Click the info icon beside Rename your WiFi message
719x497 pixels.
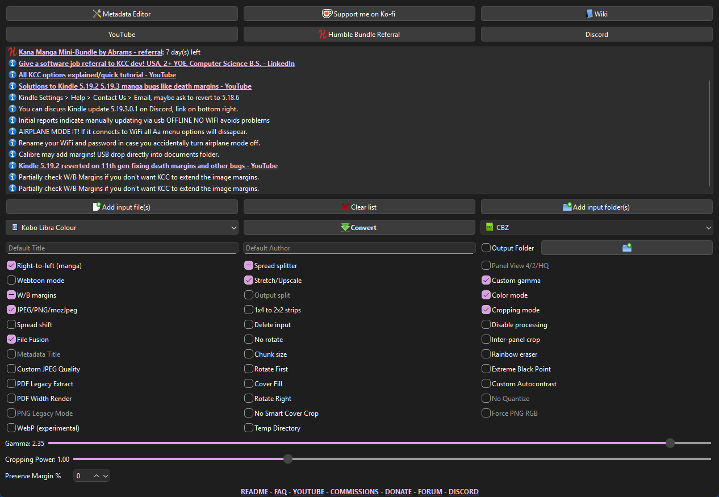12,143
